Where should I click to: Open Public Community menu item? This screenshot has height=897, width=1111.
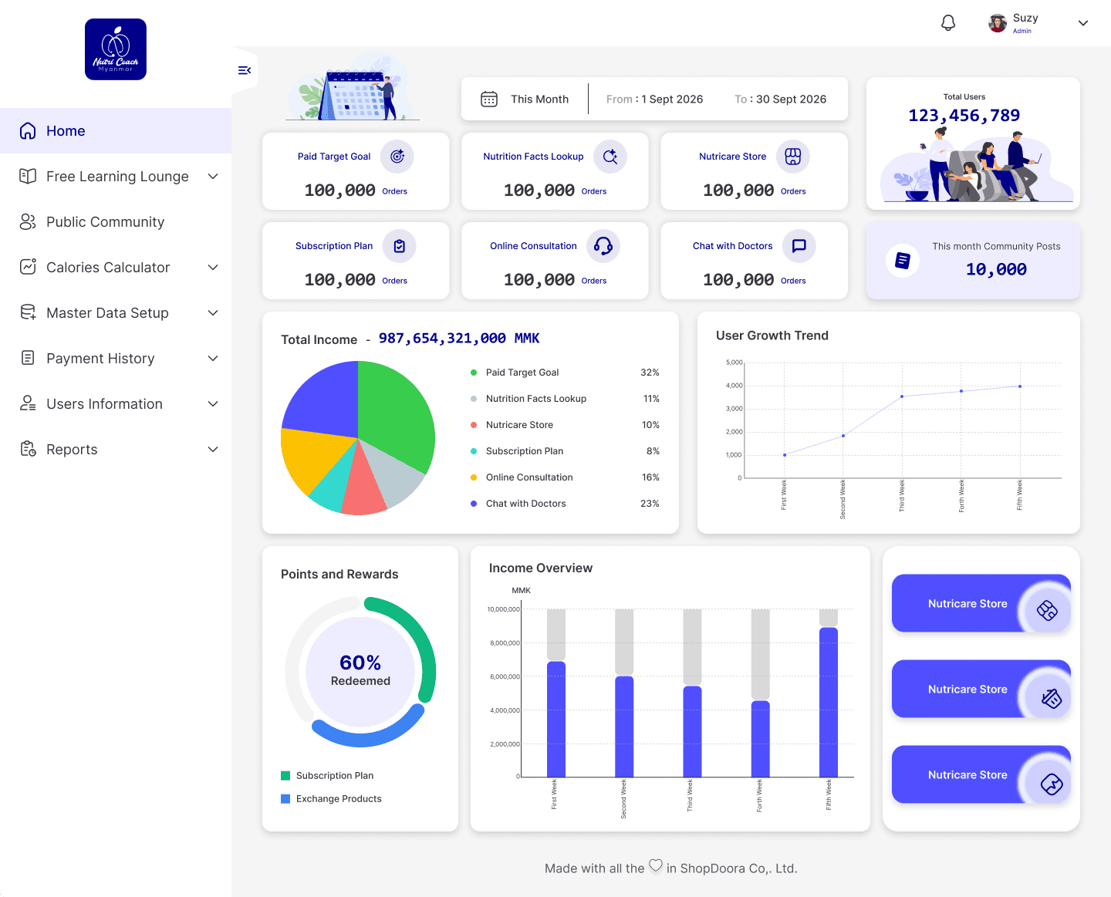(116, 222)
